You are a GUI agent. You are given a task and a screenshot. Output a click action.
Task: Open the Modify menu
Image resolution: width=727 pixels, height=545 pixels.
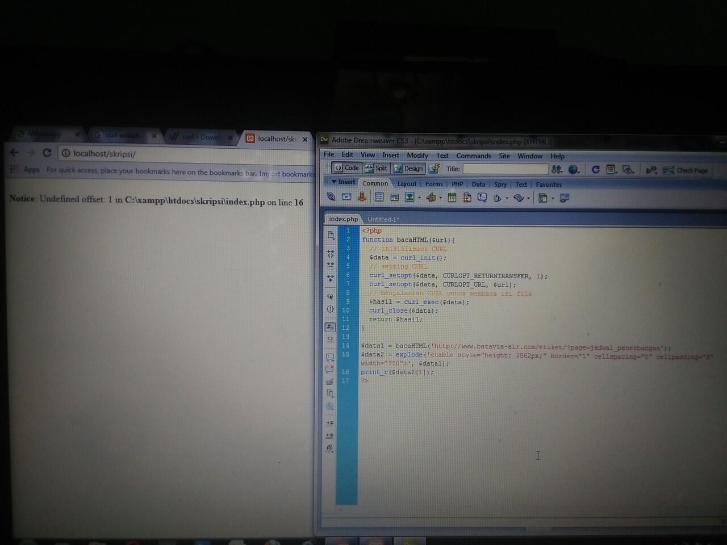(417, 156)
